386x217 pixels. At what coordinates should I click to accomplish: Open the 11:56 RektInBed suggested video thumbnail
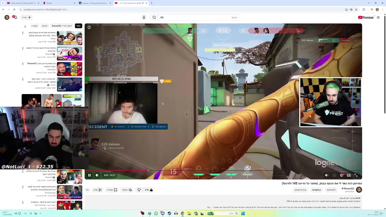69,69
